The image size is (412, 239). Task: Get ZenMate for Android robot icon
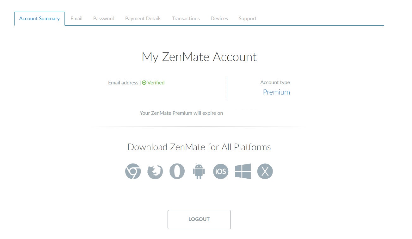point(199,171)
